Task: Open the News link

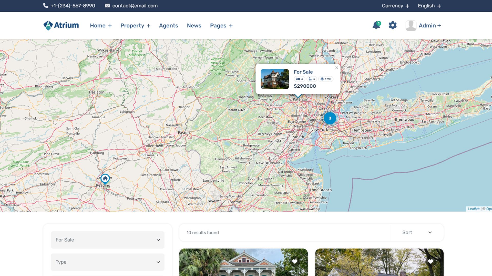Action: pyautogui.click(x=194, y=26)
